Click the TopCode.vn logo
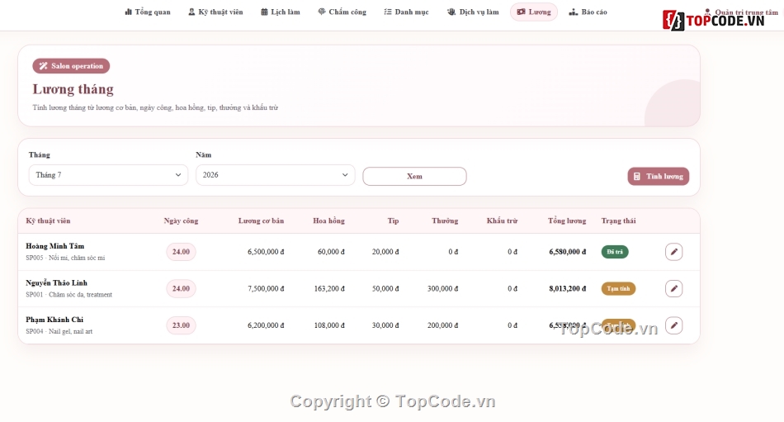 tap(714, 21)
